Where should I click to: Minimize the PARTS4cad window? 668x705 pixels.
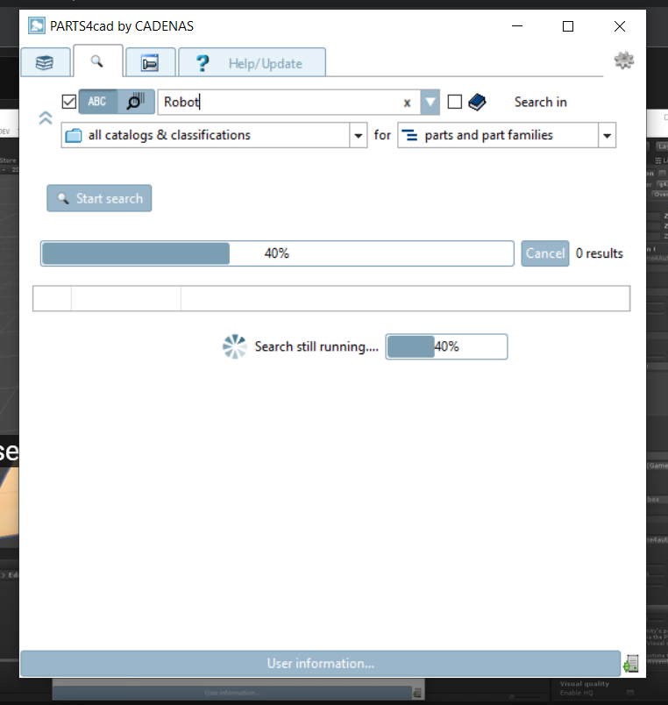(x=517, y=26)
